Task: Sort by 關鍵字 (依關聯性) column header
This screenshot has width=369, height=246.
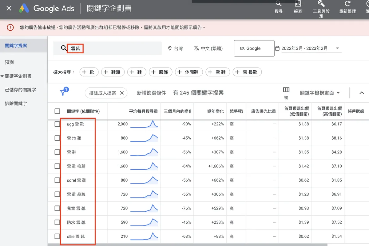Action: pos(83,111)
